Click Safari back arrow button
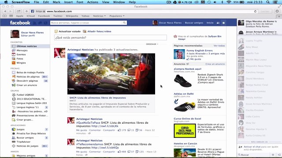Image resolution: width=282 pixels, height=158 pixels. click(x=5, y=11)
